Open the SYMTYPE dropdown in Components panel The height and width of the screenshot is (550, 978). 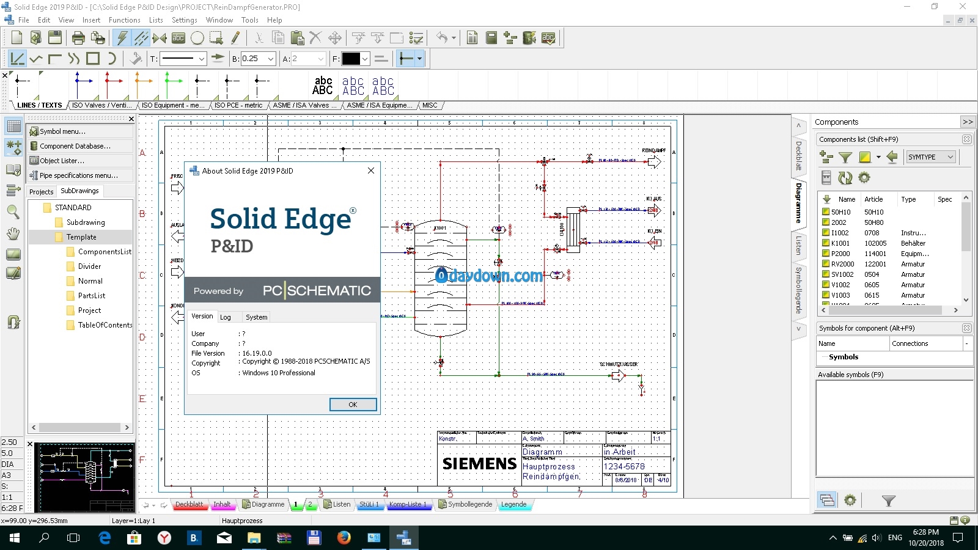point(930,157)
